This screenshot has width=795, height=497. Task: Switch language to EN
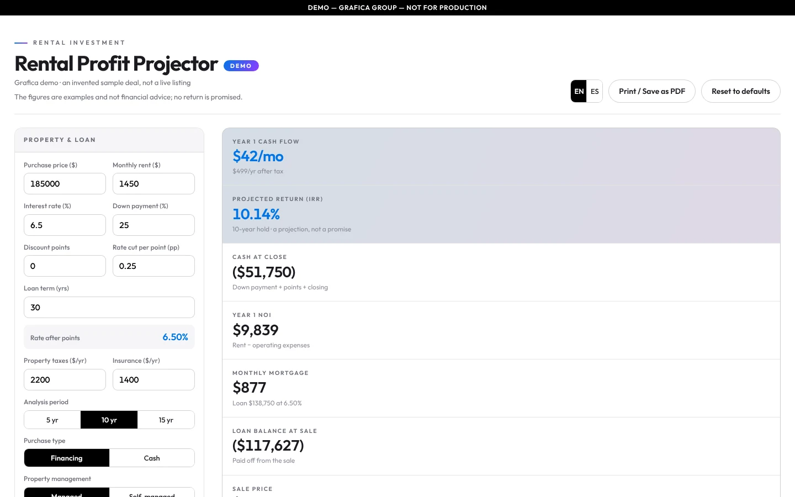[x=579, y=91]
